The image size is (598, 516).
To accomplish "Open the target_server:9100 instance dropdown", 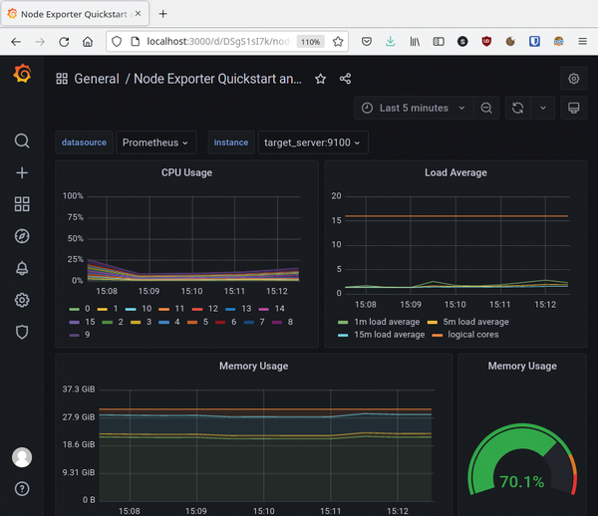I will click(x=313, y=142).
